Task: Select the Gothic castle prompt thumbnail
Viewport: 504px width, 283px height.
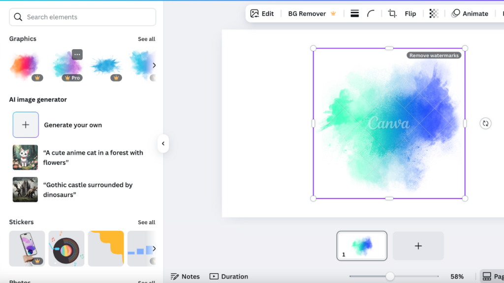Action: tap(25, 189)
